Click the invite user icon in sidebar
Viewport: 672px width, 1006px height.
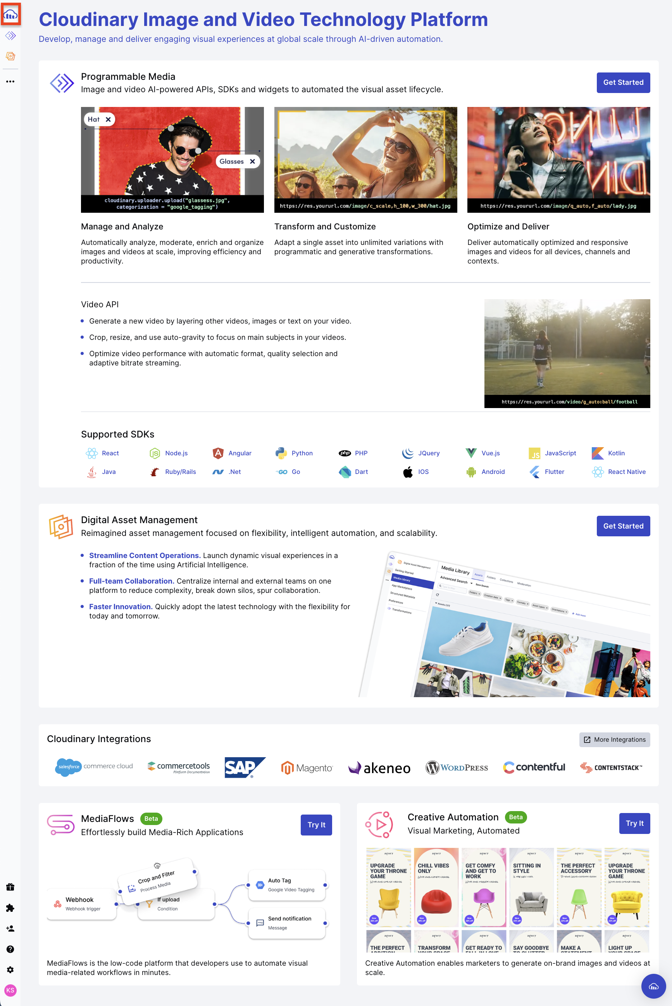coord(10,928)
